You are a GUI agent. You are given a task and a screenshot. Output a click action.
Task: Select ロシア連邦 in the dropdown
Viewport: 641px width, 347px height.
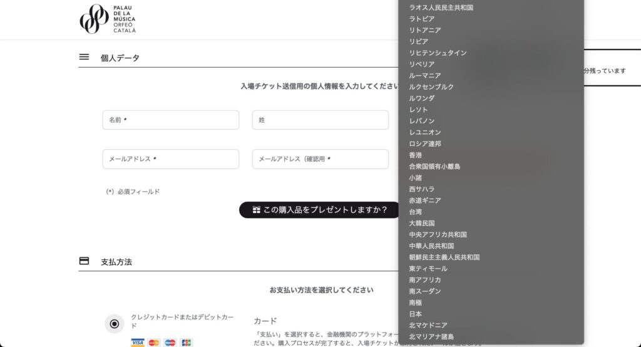click(425, 143)
